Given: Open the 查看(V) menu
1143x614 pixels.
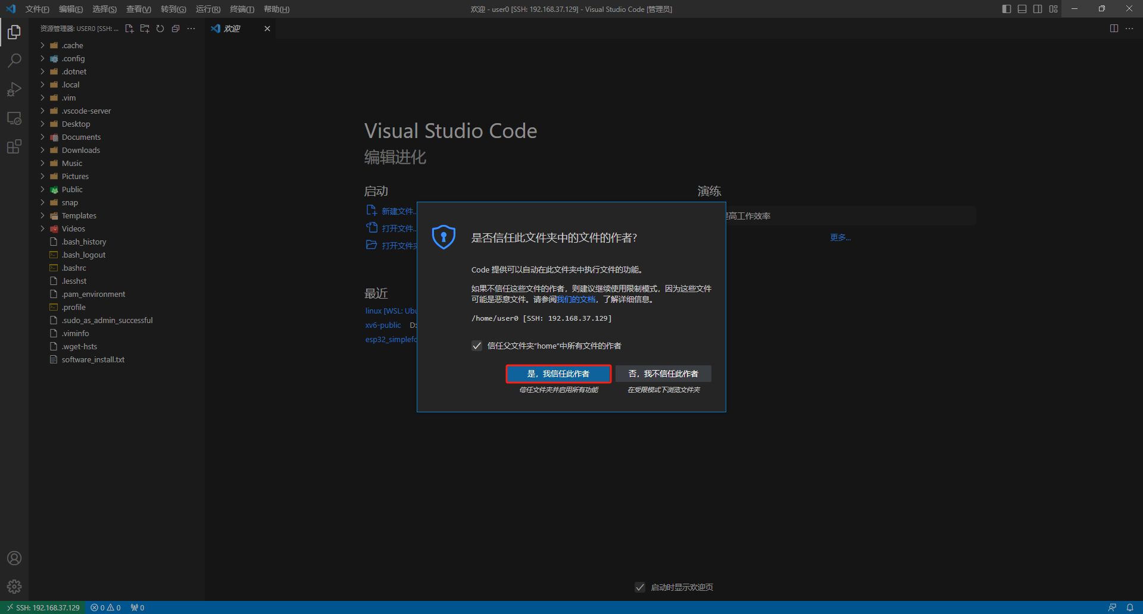Looking at the screenshot, I should tap(139, 9).
